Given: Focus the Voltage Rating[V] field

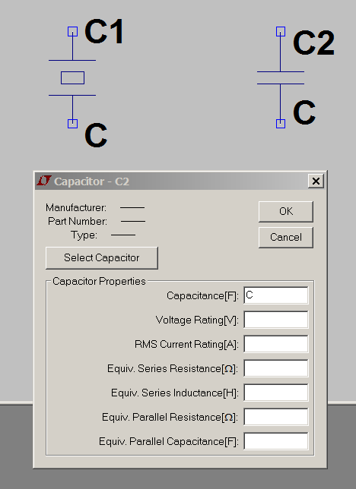Looking at the screenshot, I should click(275, 320).
